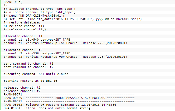Image resolution: width=175 pixels, height=111 pixels.
Task: Select the 'allocate channel t2' command line
Action: point(40,12)
